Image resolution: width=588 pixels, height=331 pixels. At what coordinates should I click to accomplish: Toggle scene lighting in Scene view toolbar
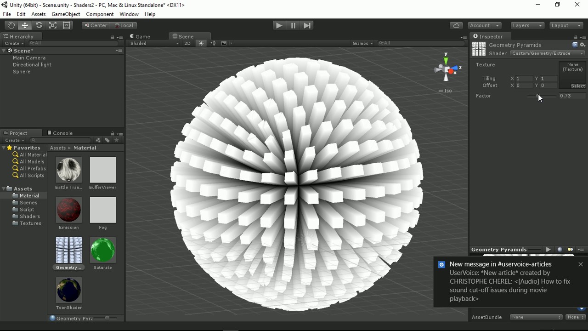click(201, 43)
